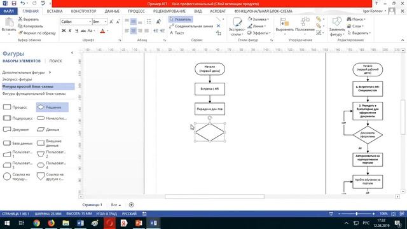Toggle bullet list in paragraph group
Screen dimensions: 407x229
point(149,22)
